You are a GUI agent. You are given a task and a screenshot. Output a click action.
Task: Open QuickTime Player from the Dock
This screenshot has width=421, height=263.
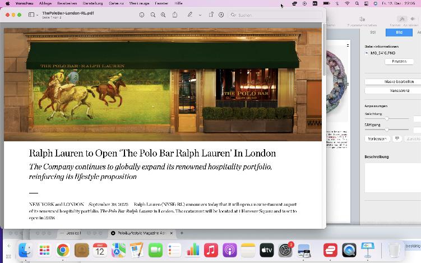click(349, 250)
